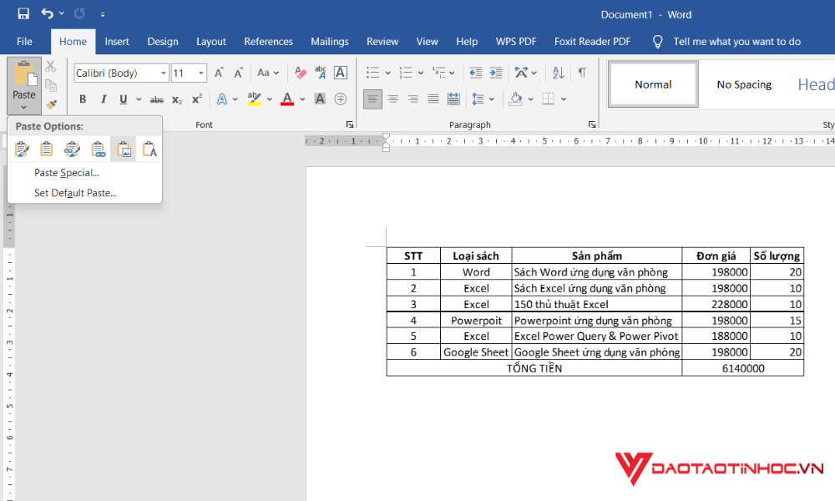Click the Subscript formatting icon

coord(176,99)
